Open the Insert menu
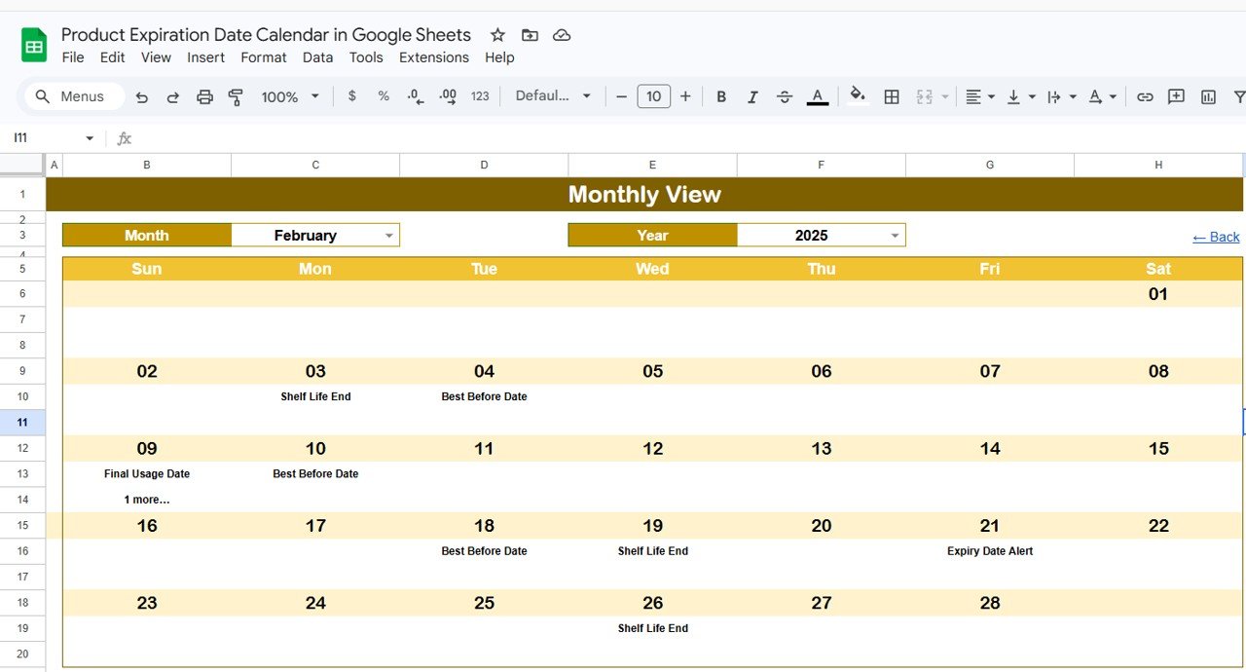Viewport: 1246px width, 672px height. [206, 57]
